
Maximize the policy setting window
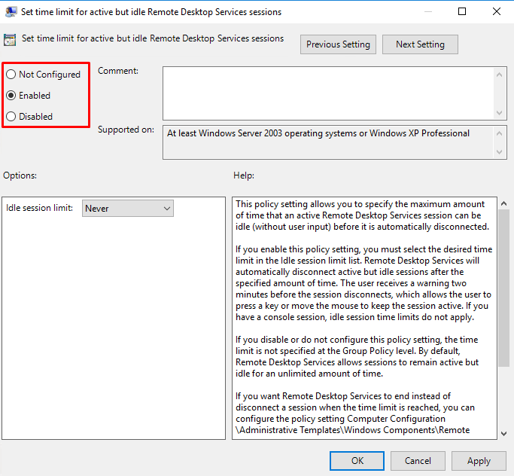[x=462, y=11]
